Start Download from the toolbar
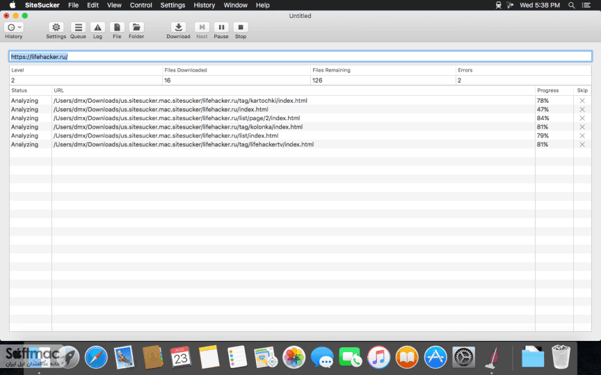 (178, 28)
